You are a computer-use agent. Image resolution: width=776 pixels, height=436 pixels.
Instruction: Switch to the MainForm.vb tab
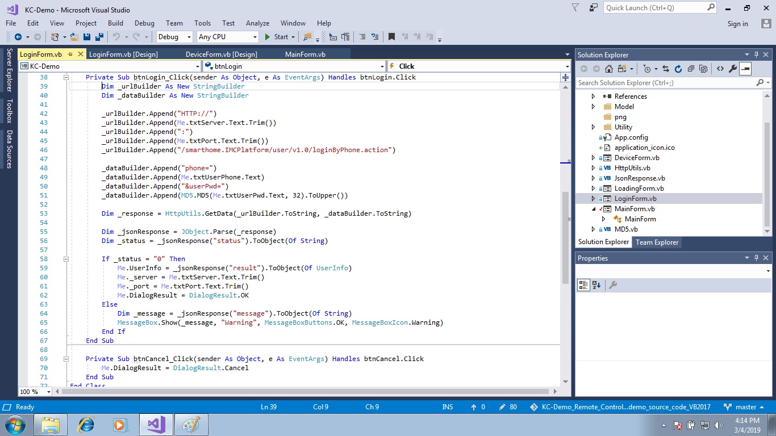click(305, 54)
